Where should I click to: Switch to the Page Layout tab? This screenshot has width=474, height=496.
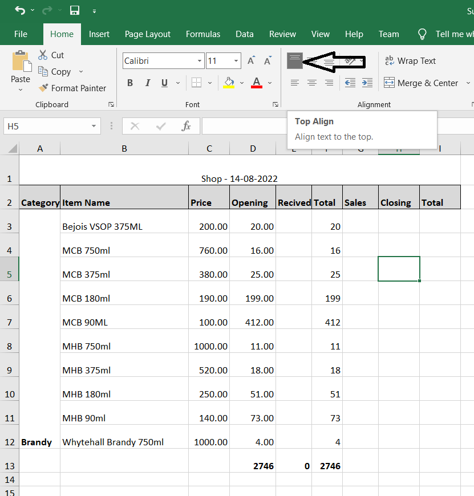click(148, 34)
